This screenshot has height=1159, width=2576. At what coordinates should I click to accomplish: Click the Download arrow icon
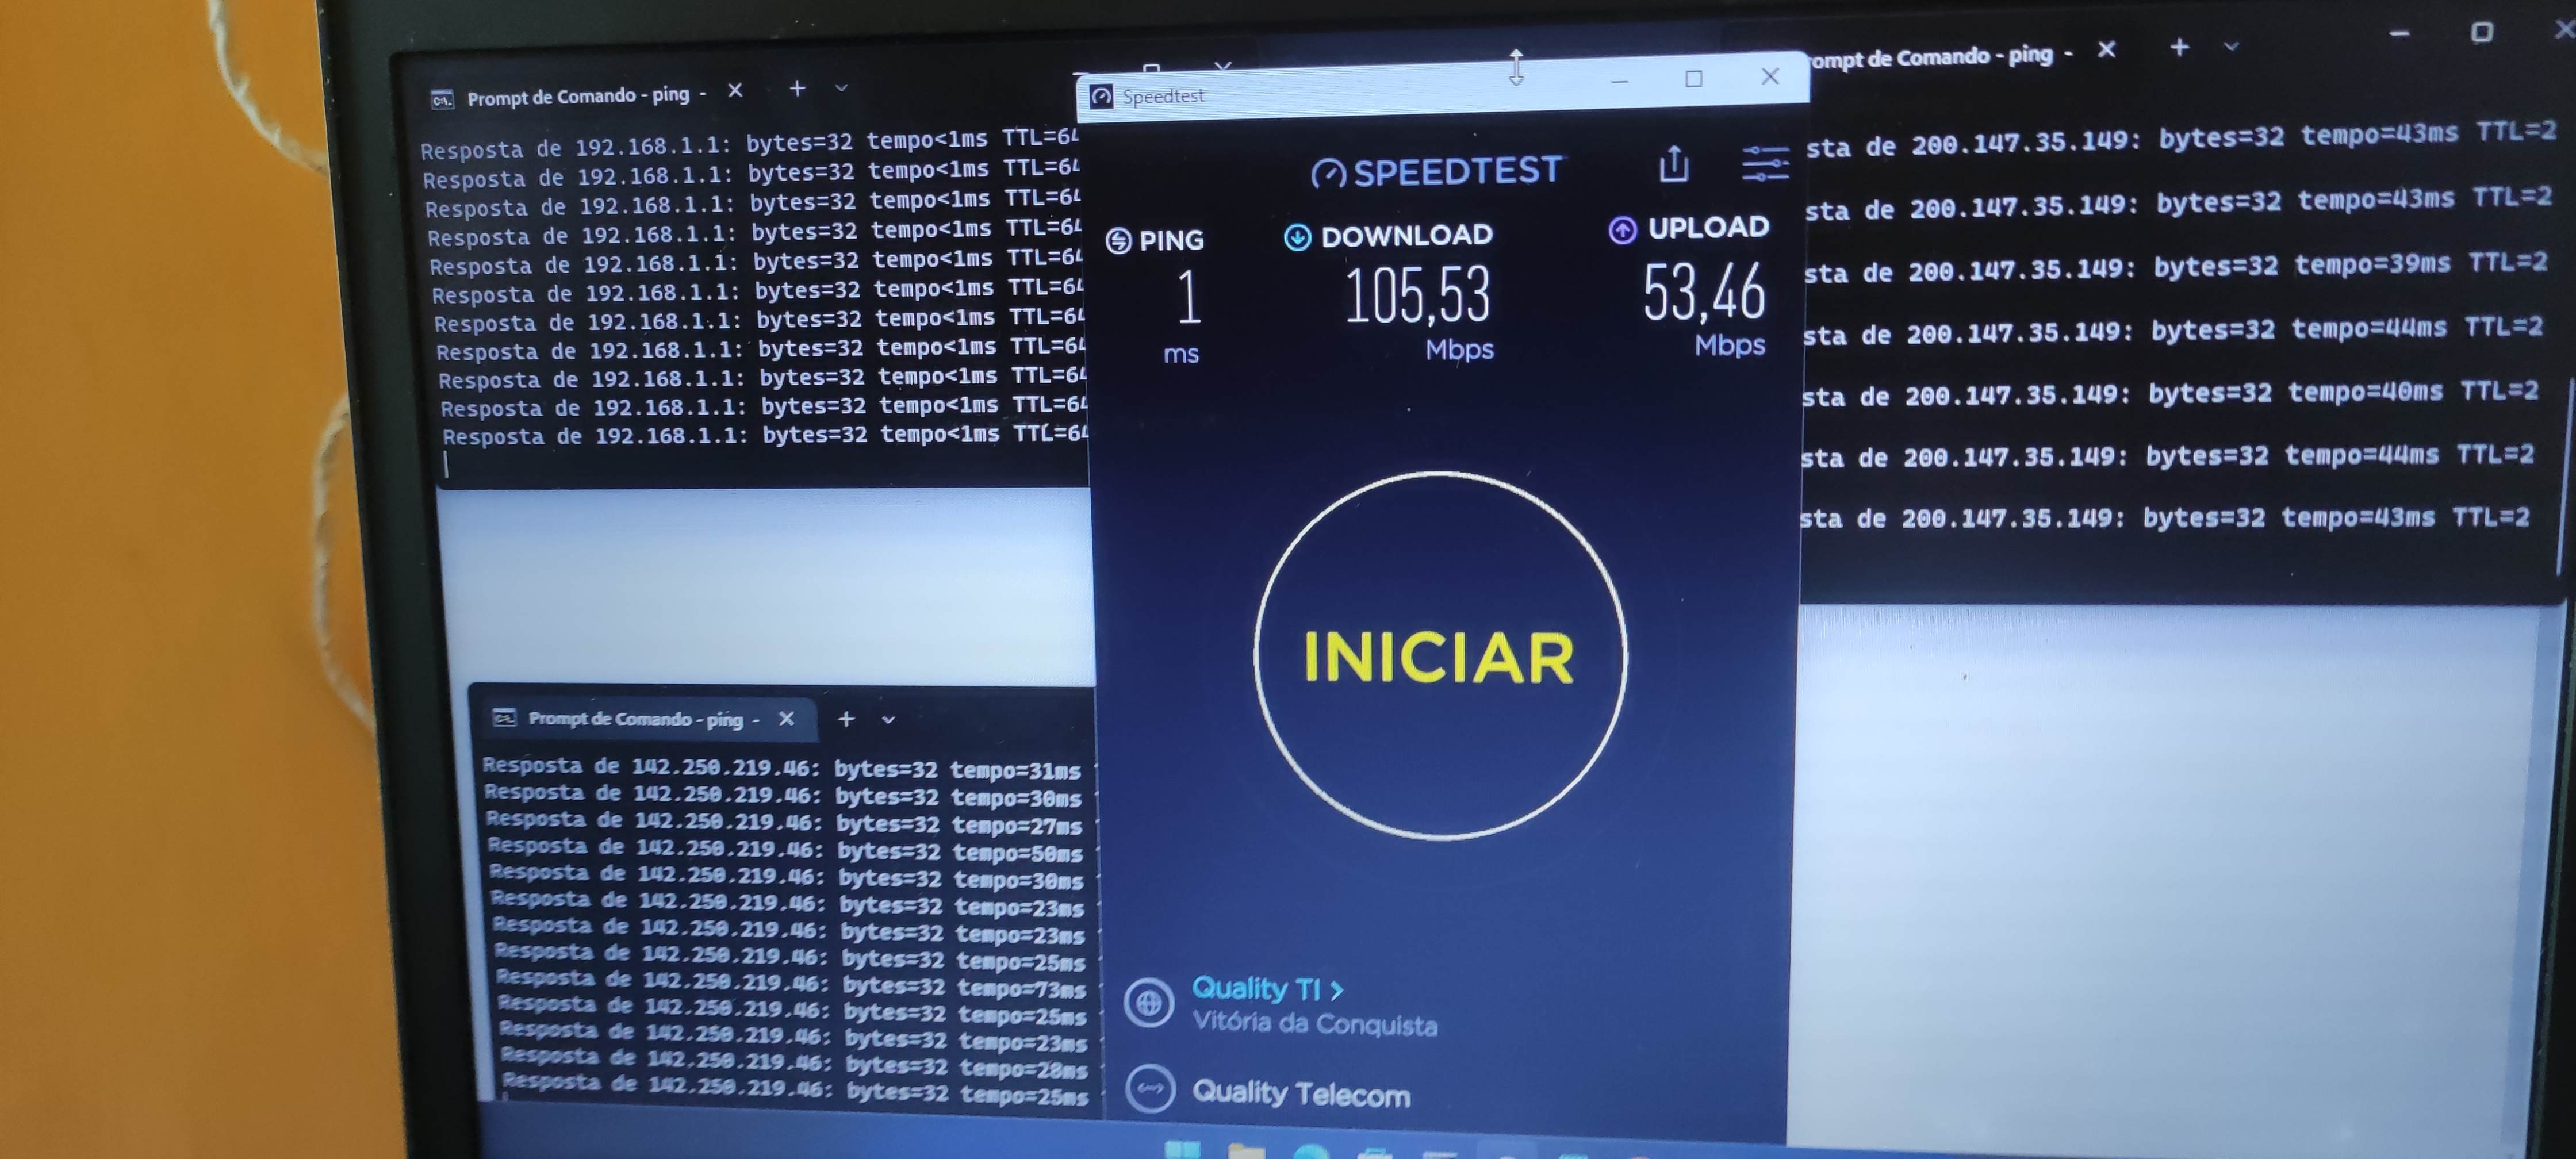1297,237
